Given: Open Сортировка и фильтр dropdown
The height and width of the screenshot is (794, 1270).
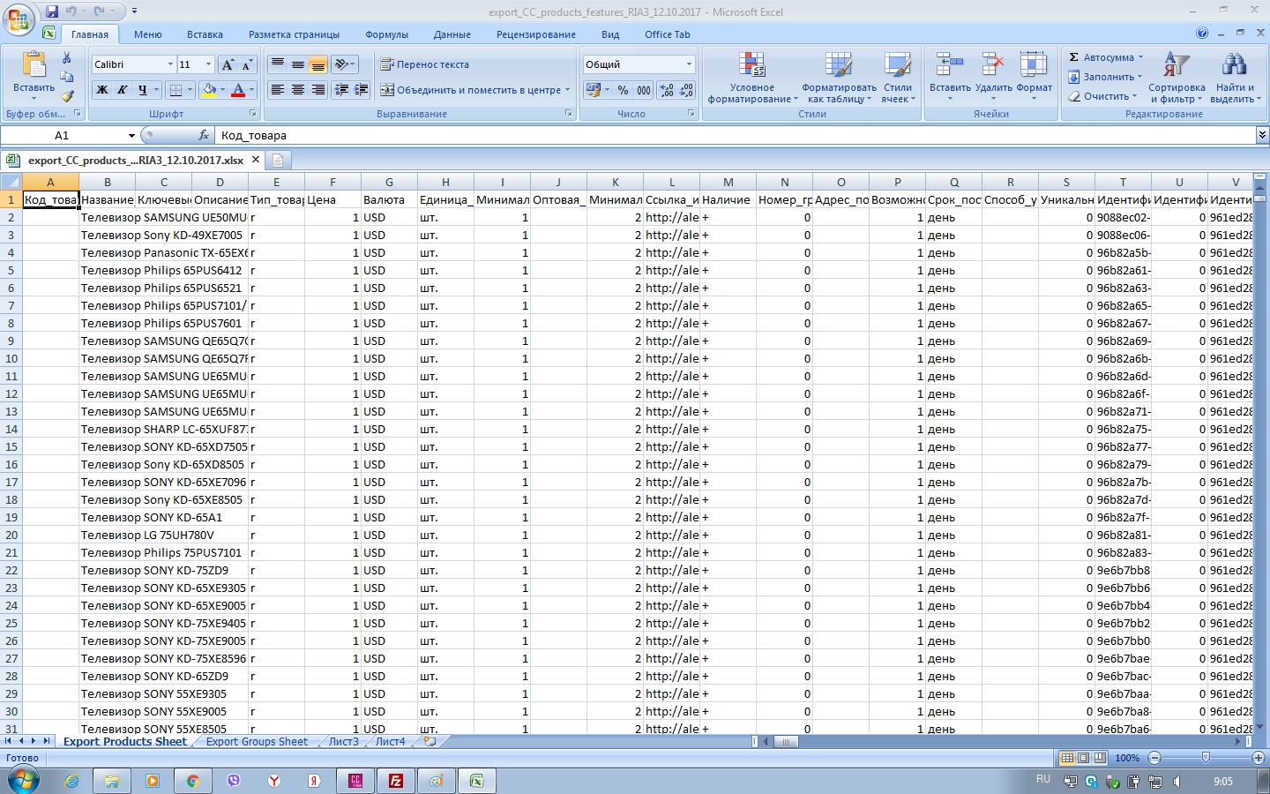Looking at the screenshot, I should 1177,78.
